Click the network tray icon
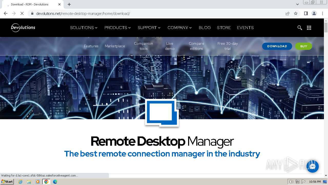This screenshot has height=185, width=328. pos(298,182)
